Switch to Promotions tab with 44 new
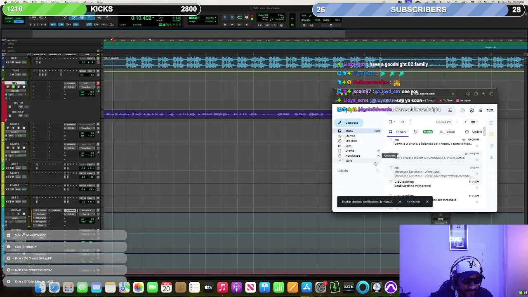 pyautogui.click(x=424, y=132)
